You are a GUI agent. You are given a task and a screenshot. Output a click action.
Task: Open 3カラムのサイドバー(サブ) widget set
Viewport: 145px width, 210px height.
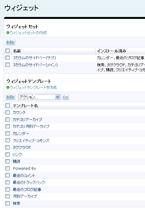coord(34,58)
